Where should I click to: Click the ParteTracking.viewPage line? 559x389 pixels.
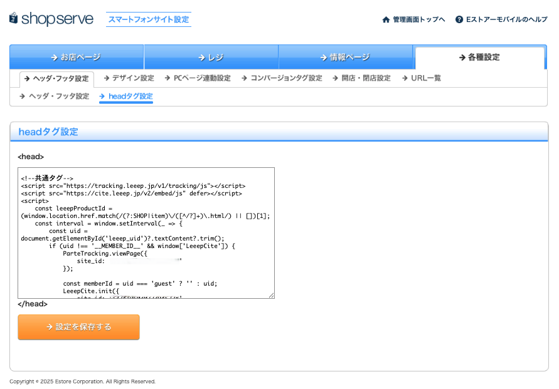pyautogui.click(x=105, y=254)
